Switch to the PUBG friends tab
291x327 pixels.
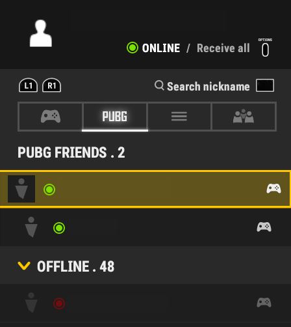(x=115, y=117)
